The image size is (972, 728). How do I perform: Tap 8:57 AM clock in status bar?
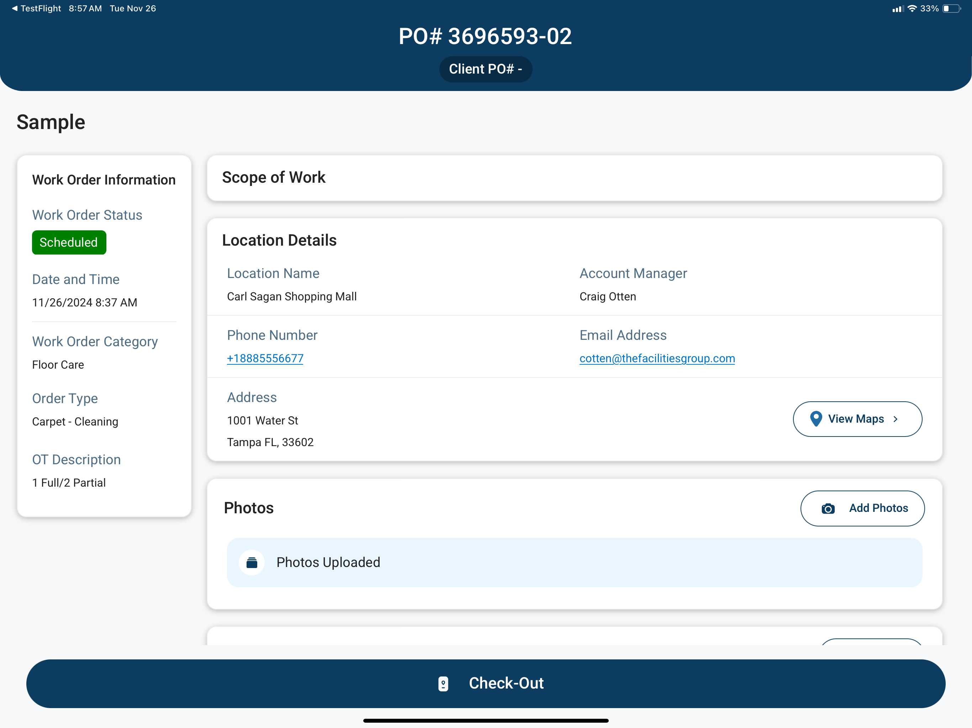point(85,8)
